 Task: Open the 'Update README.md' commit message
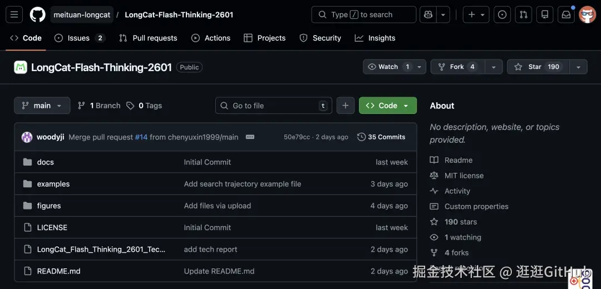219,271
